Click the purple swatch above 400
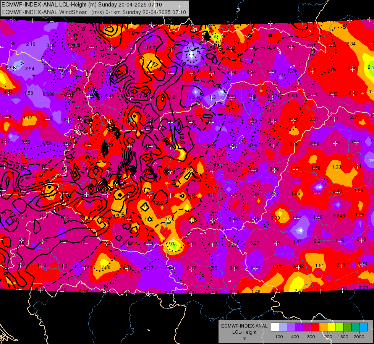This screenshot has width=374, height=344. coord(299,327)
